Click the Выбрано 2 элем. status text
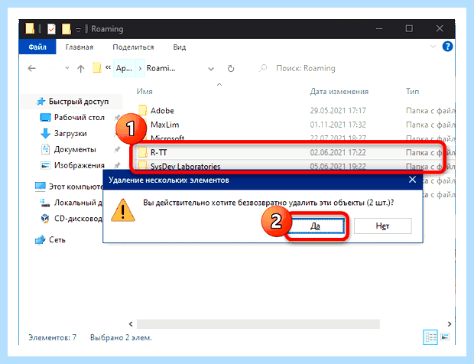Viewport: 474px width, 364px height. (121, 338)
